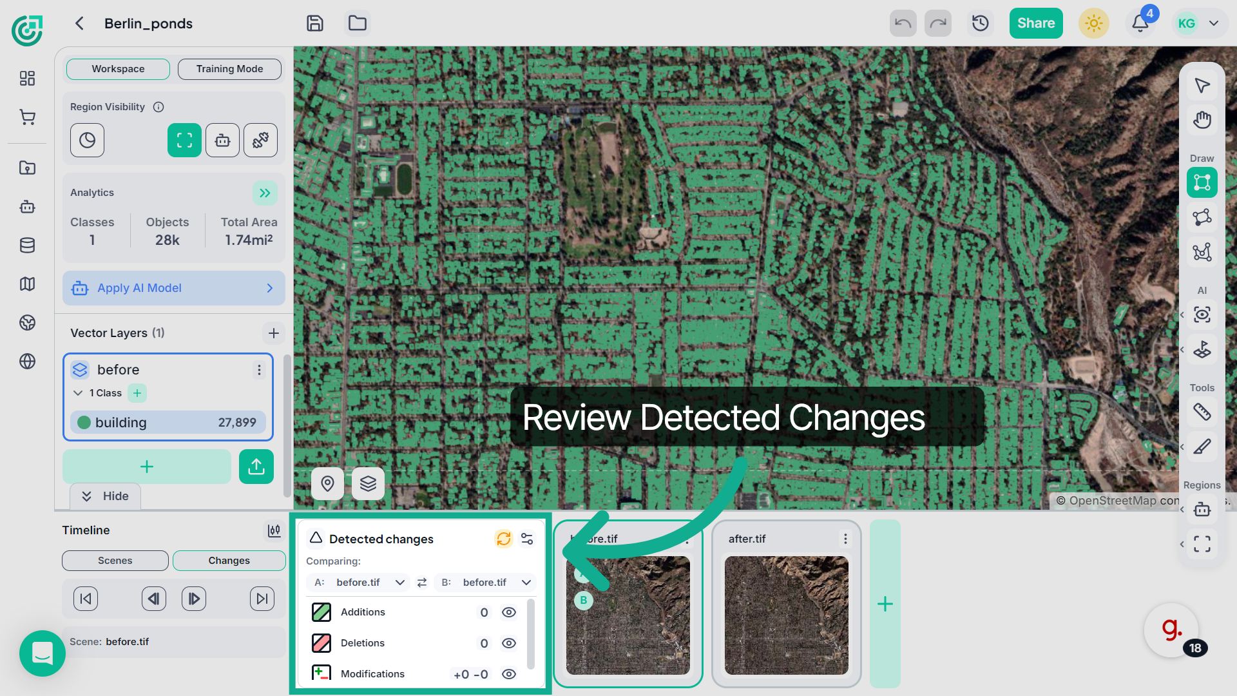Click Additions green legend swatch
The width and height of the screenshot is (1237, 696).
(x=321, y=612)
